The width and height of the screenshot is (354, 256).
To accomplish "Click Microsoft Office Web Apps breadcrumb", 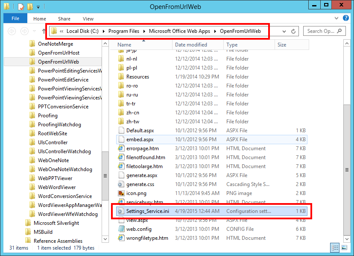I will point(179,31).
